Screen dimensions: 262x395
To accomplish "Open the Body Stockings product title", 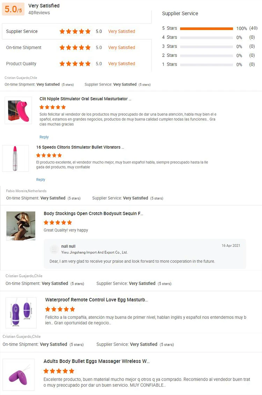I will pos(93,214).
